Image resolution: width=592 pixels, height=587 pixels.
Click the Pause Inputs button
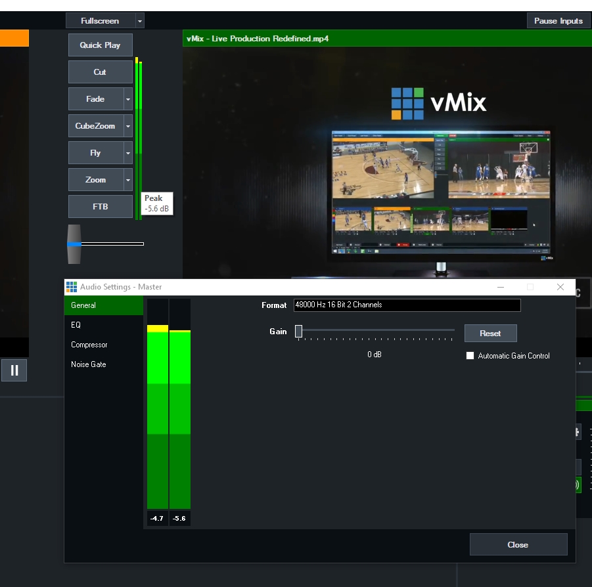558,21
